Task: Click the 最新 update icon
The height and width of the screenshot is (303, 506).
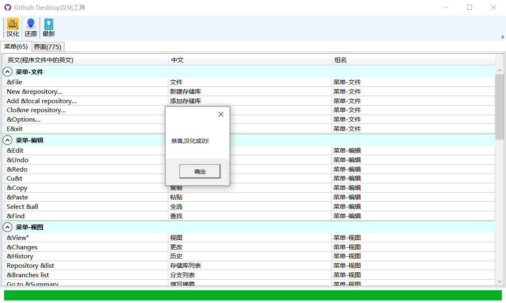Action: coord(49,25)
